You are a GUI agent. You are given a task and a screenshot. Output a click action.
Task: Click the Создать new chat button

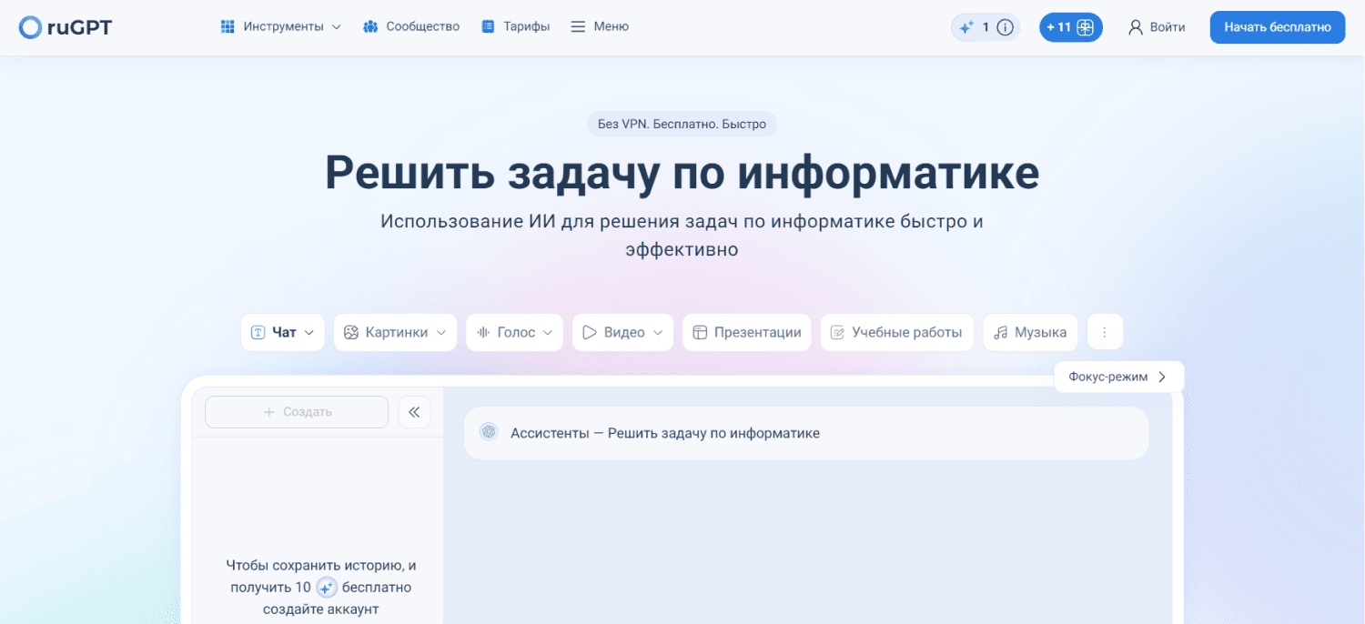[x=297, y=412]
